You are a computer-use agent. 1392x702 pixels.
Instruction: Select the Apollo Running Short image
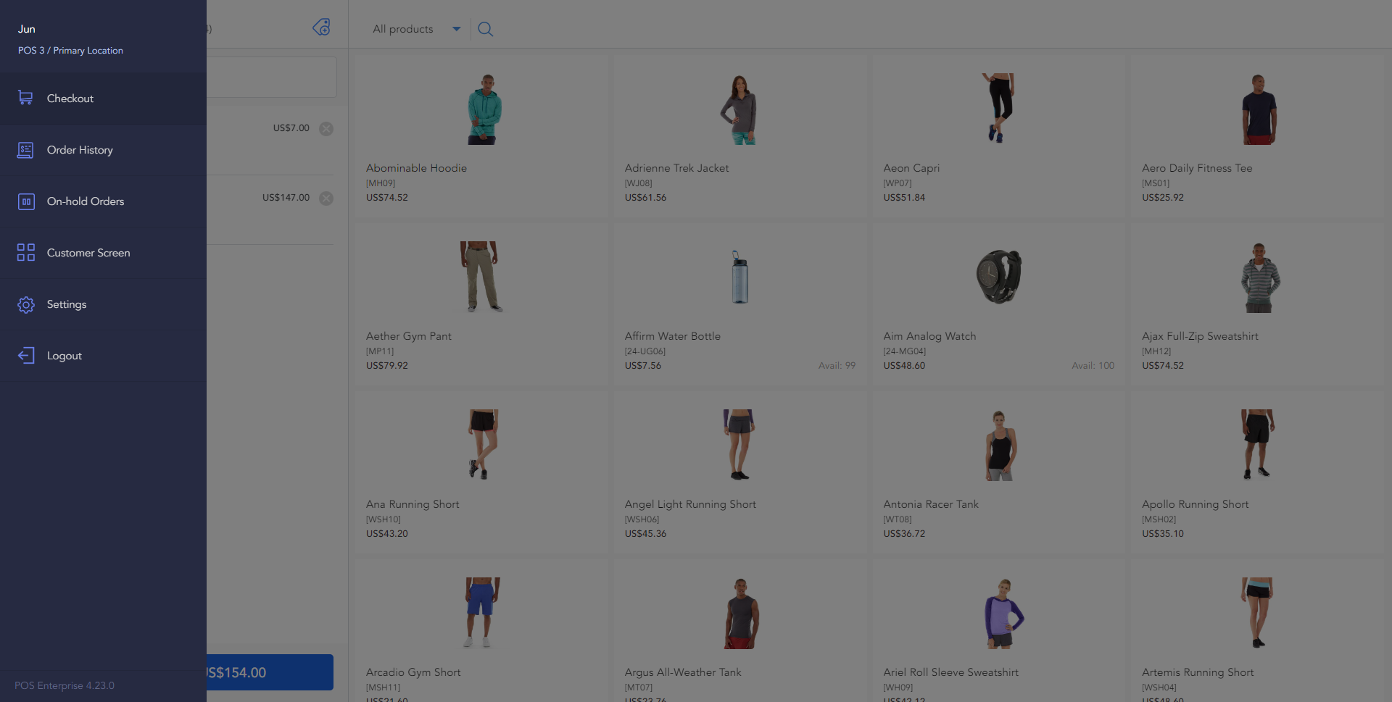pyautogui.click(x=1257, y=444)
